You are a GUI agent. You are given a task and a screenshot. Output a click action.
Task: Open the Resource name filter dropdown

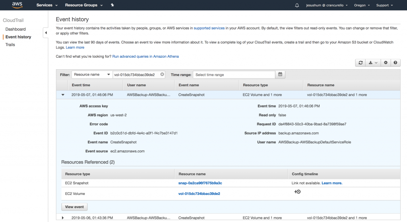(x=92, y=74)
